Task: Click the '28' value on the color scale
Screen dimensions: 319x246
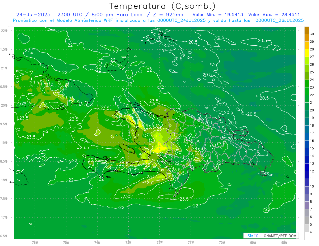Action: pos(312,49)
